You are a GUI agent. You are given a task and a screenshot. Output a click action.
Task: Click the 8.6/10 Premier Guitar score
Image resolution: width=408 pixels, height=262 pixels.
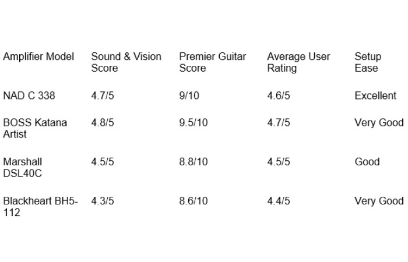point(193,201)
